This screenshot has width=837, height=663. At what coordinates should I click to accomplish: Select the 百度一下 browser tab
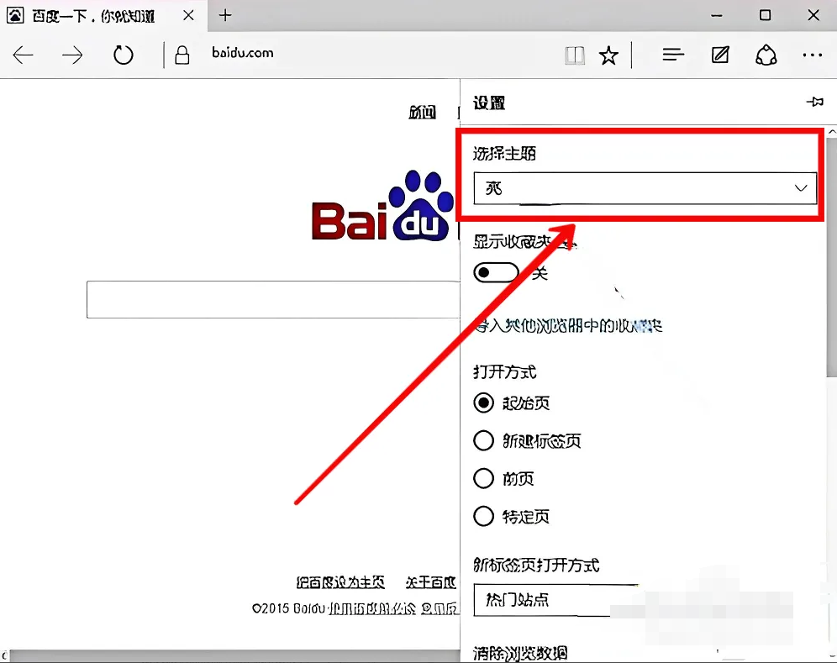tap(103, 15)
